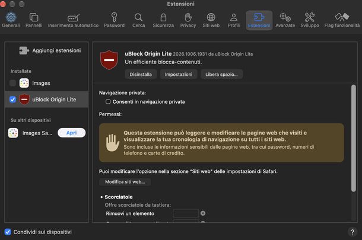Image resolution: width=362 pixels, height=240 pixels.
Task: Click the Aggiungi estensioni puzzle icon
Action: pos(24,50)
